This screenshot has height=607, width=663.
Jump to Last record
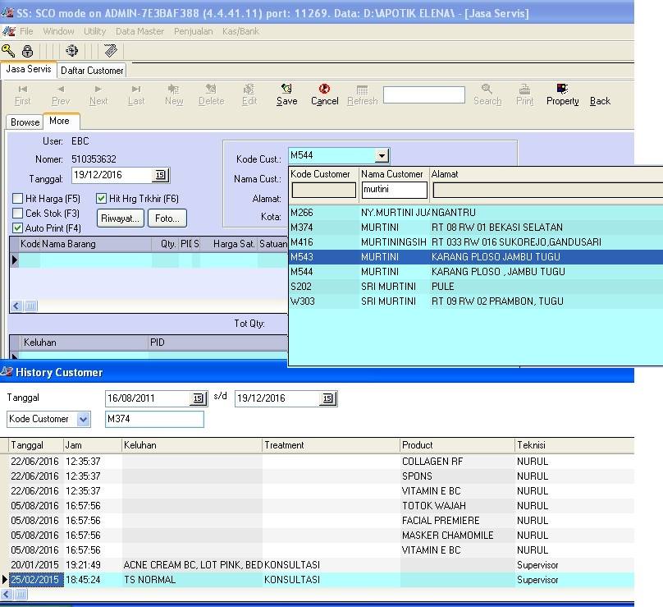click(x=136, y=95)
